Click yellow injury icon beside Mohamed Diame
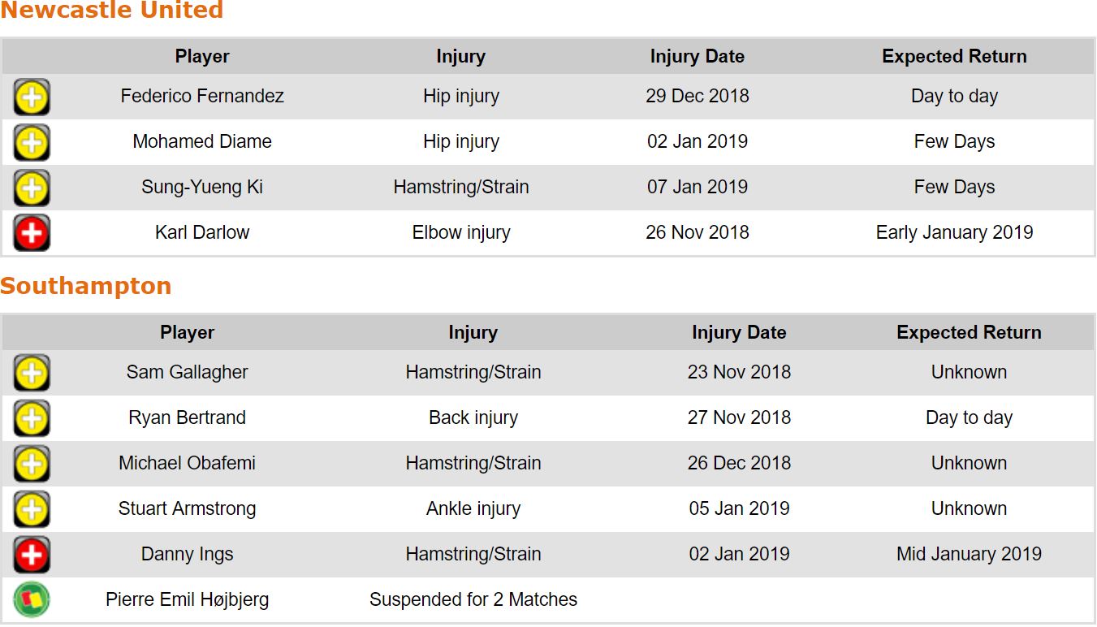1097x627 pixels. coord(32,143)
